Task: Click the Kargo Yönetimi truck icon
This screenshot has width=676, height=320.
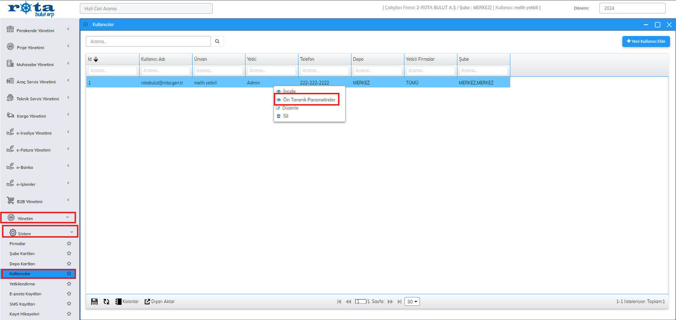Action: tap(11, 115)
